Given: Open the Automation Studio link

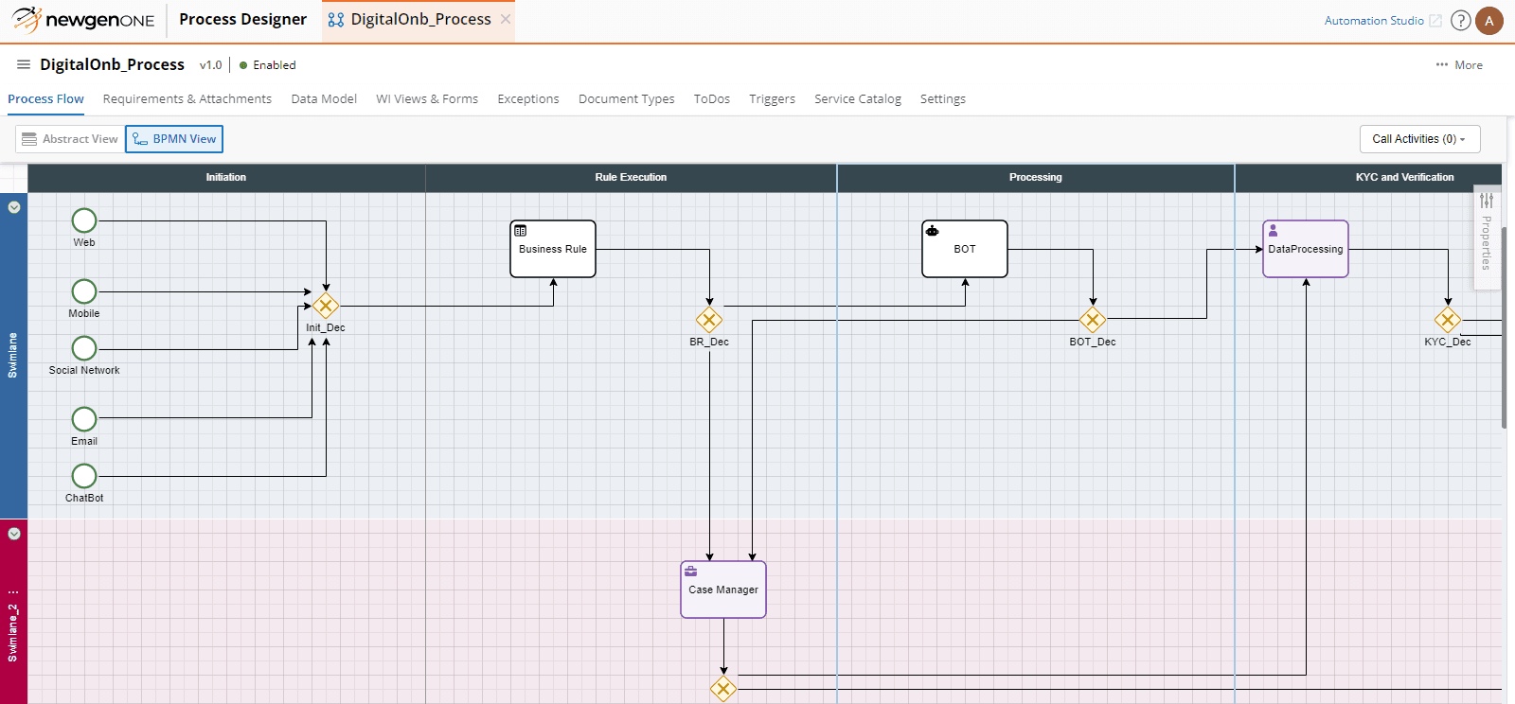Looking at the screenshot, I should 1374,21.
